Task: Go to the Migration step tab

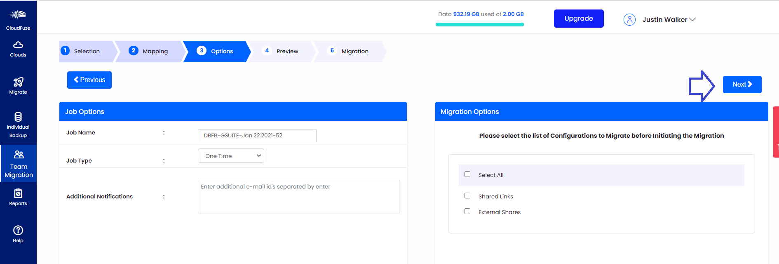Action: [350, 52]
